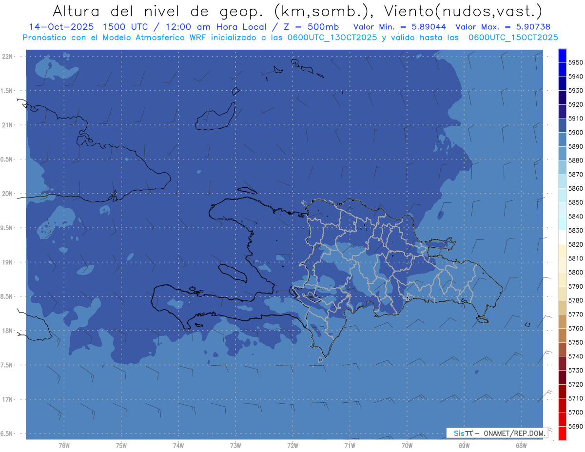This screenshot has height=452, width=585.
Task: Pick the 5770 tan legend swatch
Action: (x=562, y=307)
